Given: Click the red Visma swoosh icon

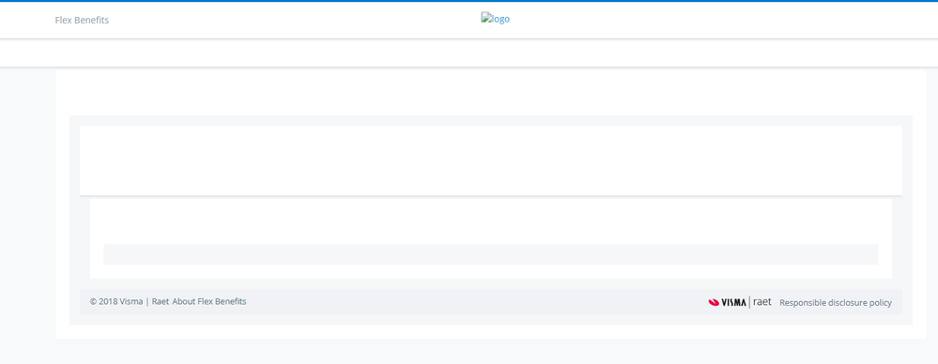Looking at the screenshot, I should pyautogui.click(x=714, y=302).
